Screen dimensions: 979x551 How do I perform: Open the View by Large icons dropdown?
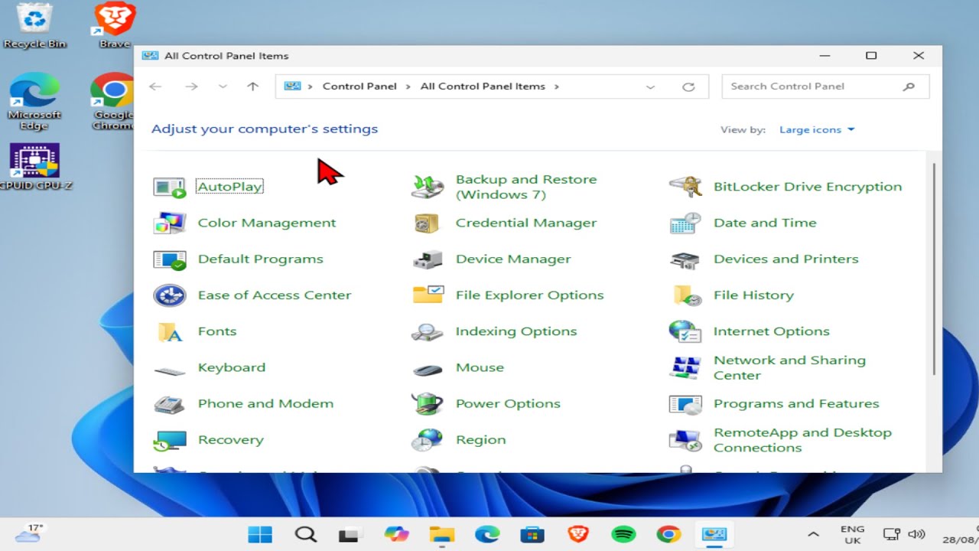[817, 129]
